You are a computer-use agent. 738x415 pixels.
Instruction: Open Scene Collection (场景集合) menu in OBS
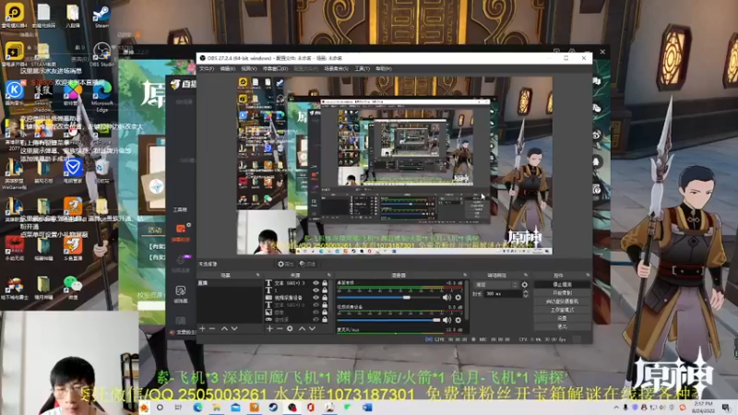coord(336,68)
